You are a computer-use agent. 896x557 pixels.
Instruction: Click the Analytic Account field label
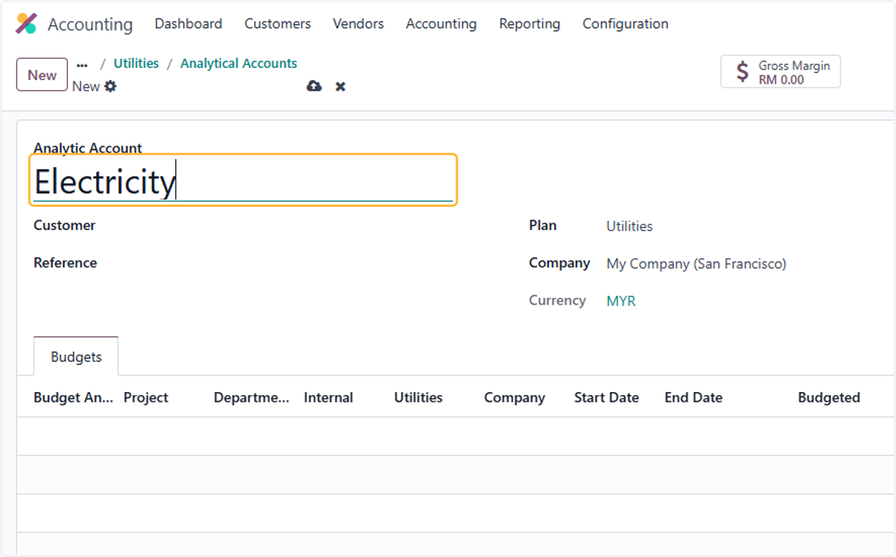(88, 148)
